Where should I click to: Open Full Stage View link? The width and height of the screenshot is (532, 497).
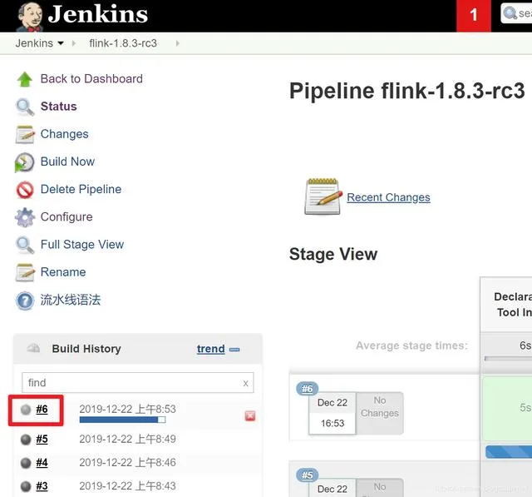[x=82, y=244]
